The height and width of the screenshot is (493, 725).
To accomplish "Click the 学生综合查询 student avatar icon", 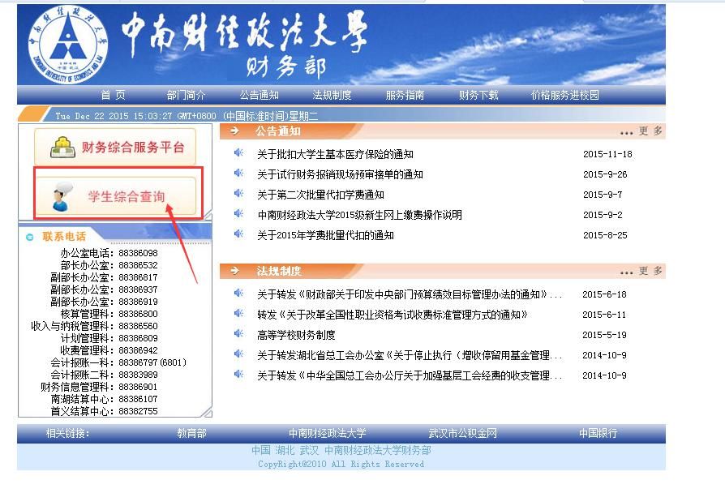I will (x=61, y=197).
